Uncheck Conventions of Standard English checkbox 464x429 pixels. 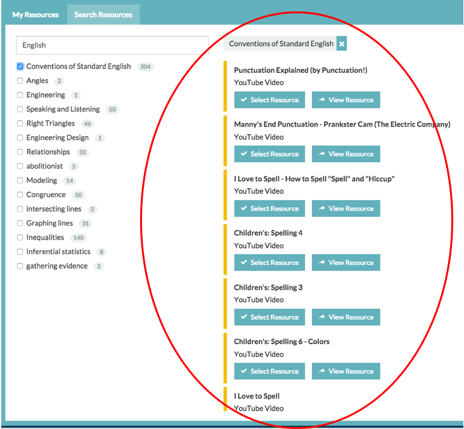(20, 67)
